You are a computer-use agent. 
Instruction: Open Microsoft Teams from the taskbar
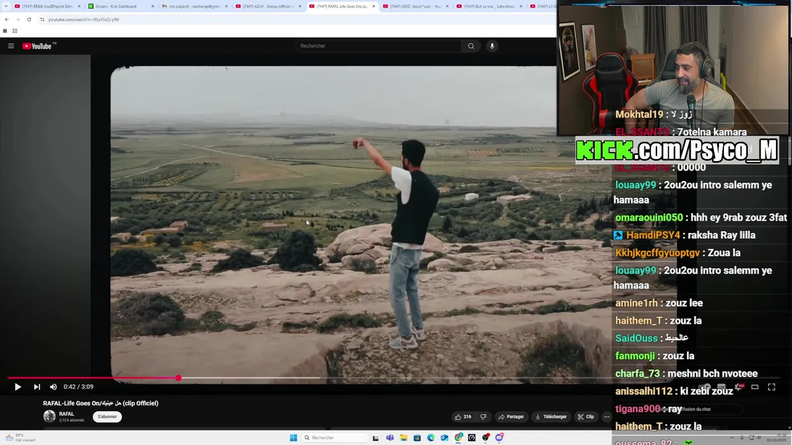click(390, 438)
